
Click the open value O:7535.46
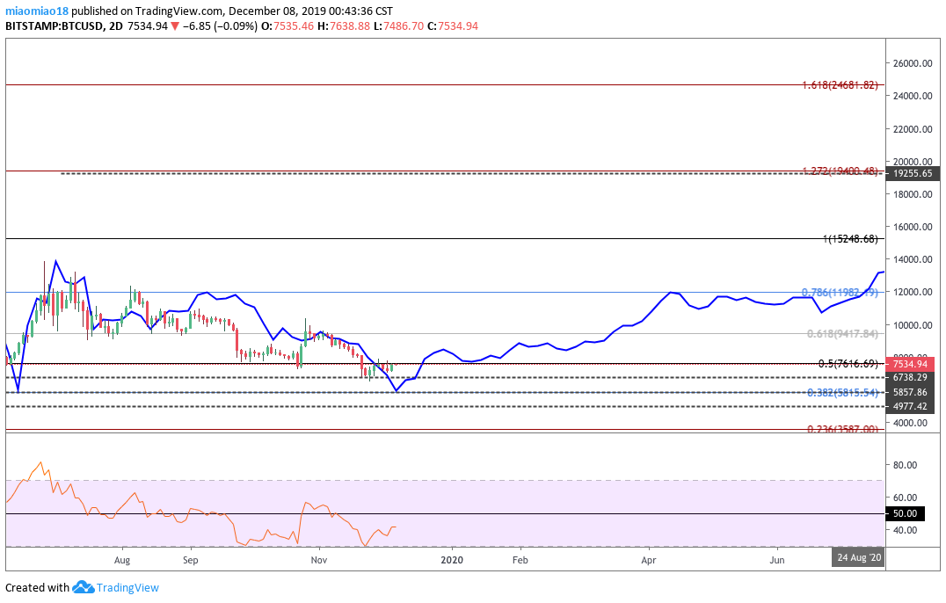click(287, 25)
